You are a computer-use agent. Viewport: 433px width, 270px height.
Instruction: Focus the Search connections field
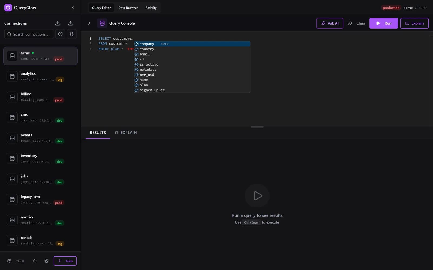29,34
